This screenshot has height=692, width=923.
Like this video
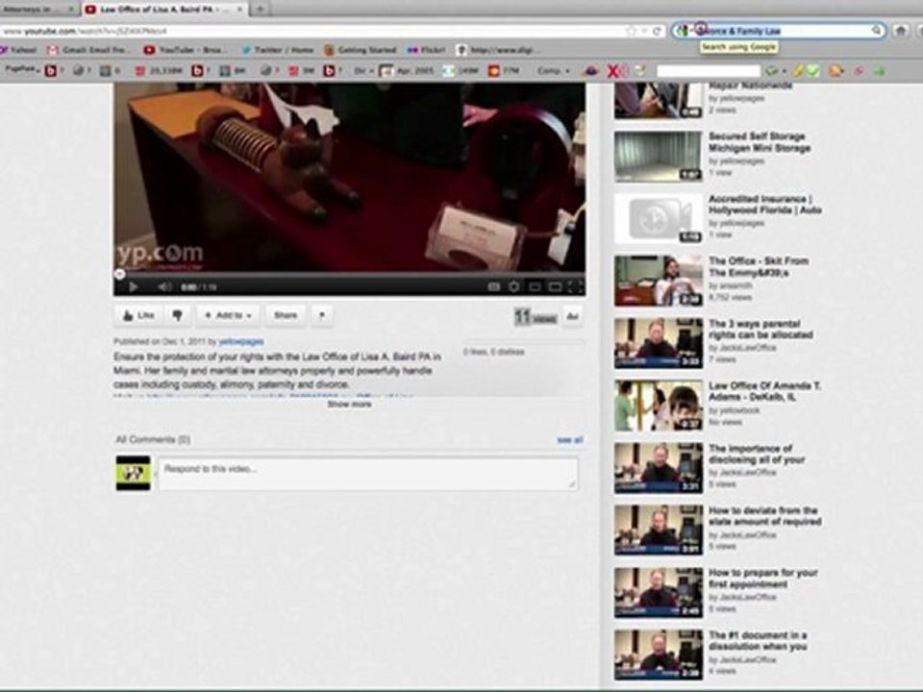tap(138, 315)
